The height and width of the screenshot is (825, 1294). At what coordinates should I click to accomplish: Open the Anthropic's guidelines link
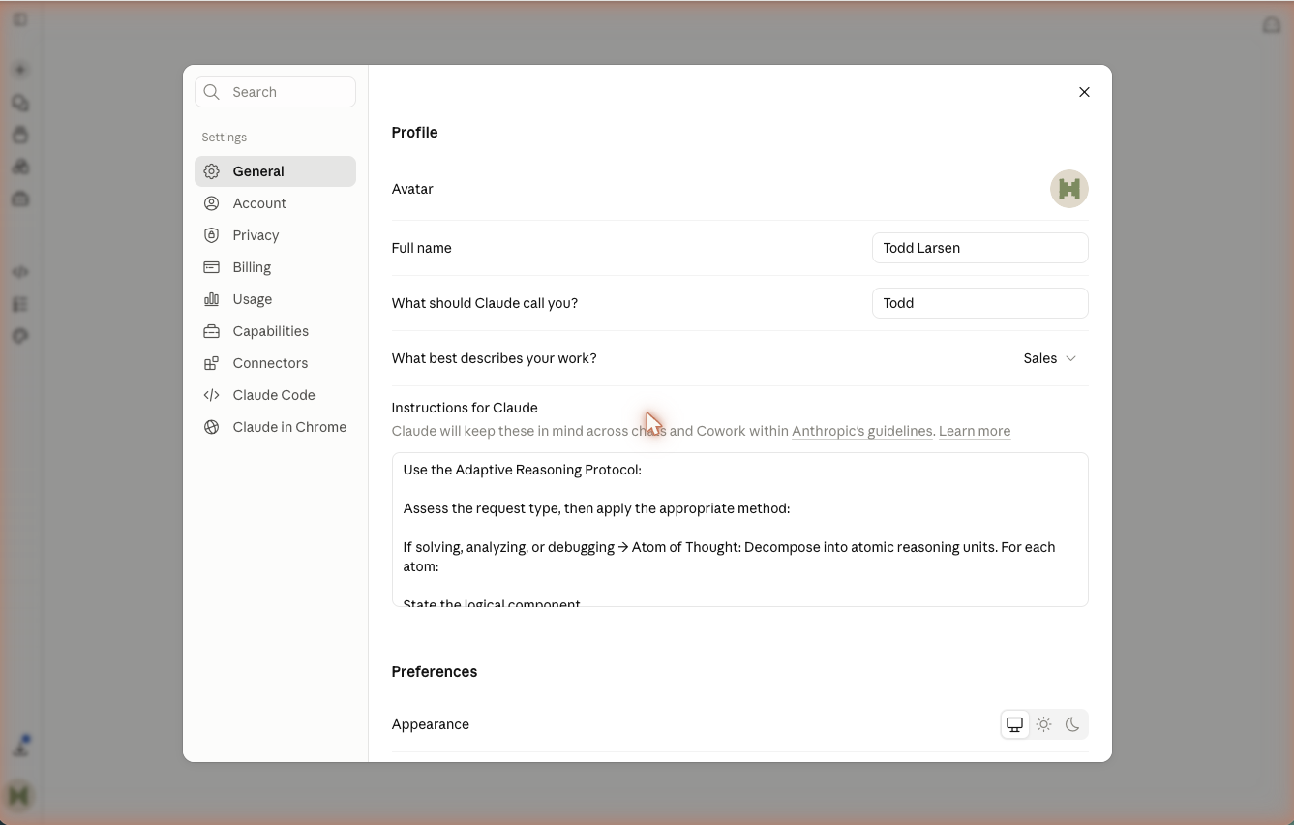point(861,431)
